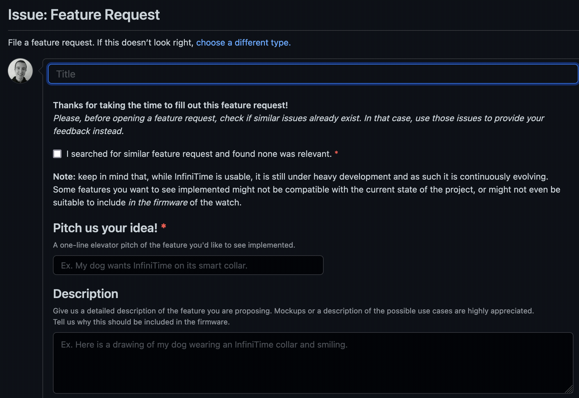Viewport: 579px width, 398px height.
Task: Open the user profile avatar
Action: click(20, 71)
